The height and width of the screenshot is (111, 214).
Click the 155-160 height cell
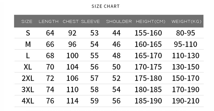tap(148, 33)
